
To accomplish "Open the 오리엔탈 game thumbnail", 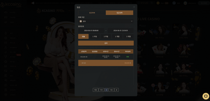I will (x=159, y=89).
